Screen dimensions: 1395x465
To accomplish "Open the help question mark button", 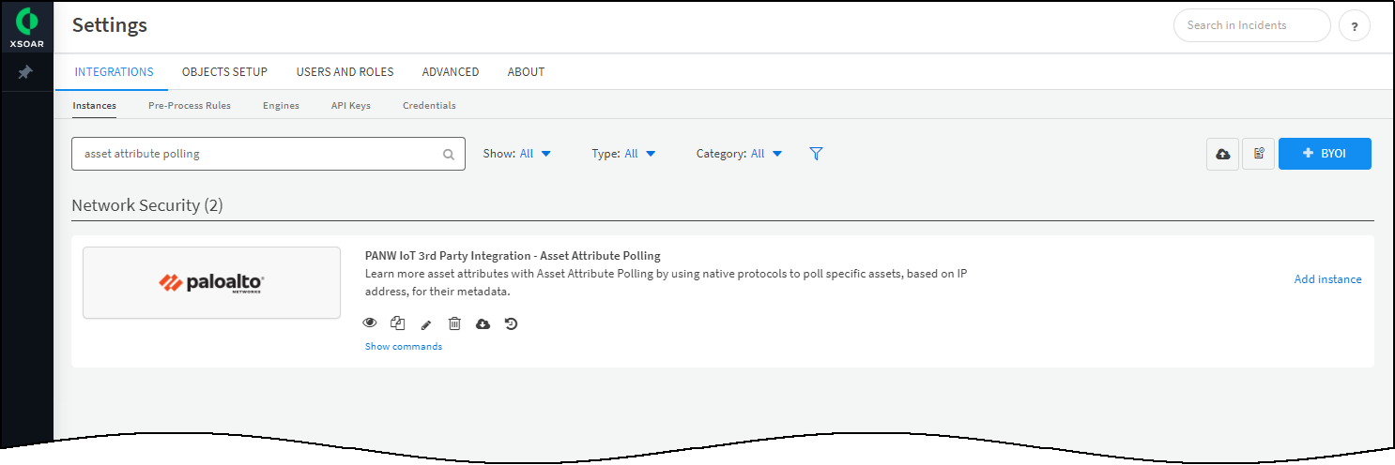I will 1354,26.
